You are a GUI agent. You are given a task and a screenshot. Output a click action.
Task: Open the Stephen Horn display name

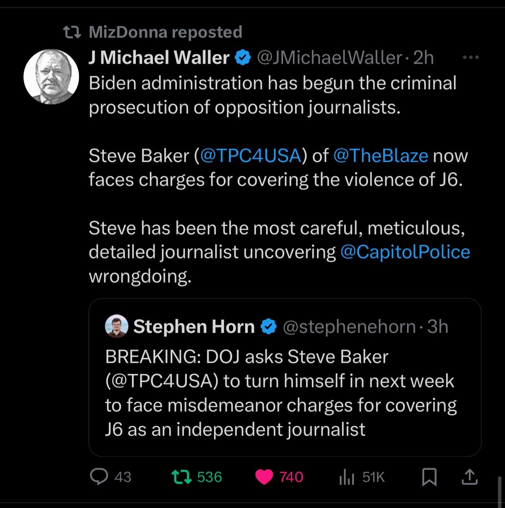pyautogui.click(x=194, y=327)
